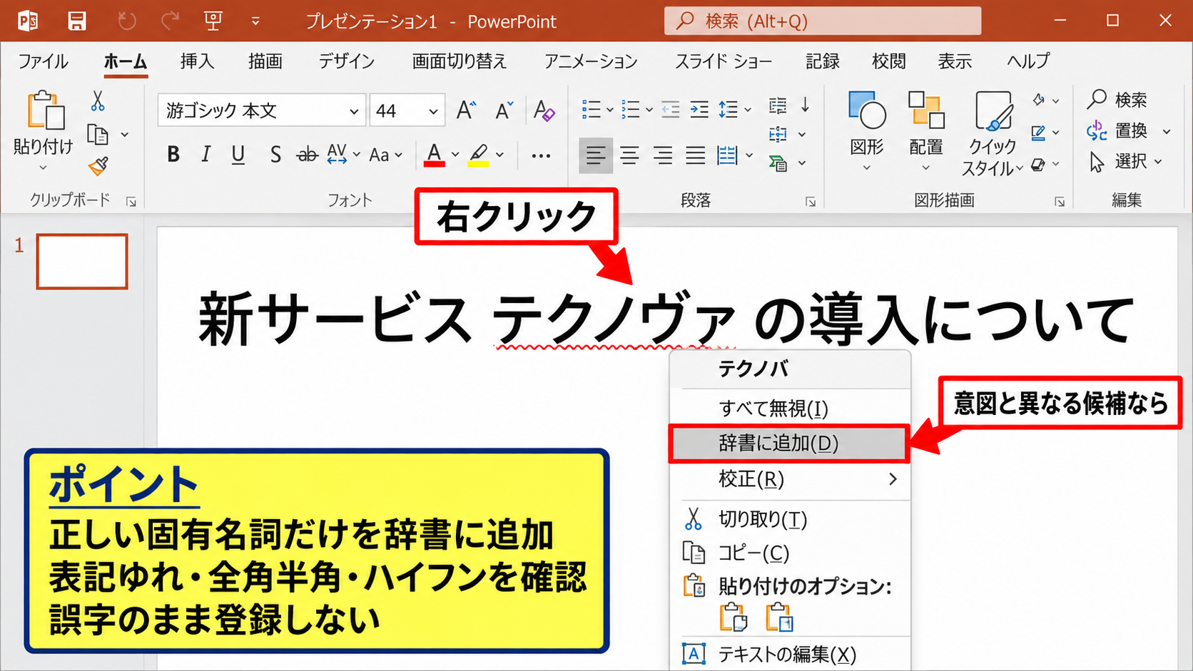The height and width of the screenshot is (671, 1193).
Task: Open the 配置 arrange menu
Action: click(x=926, y=130)
